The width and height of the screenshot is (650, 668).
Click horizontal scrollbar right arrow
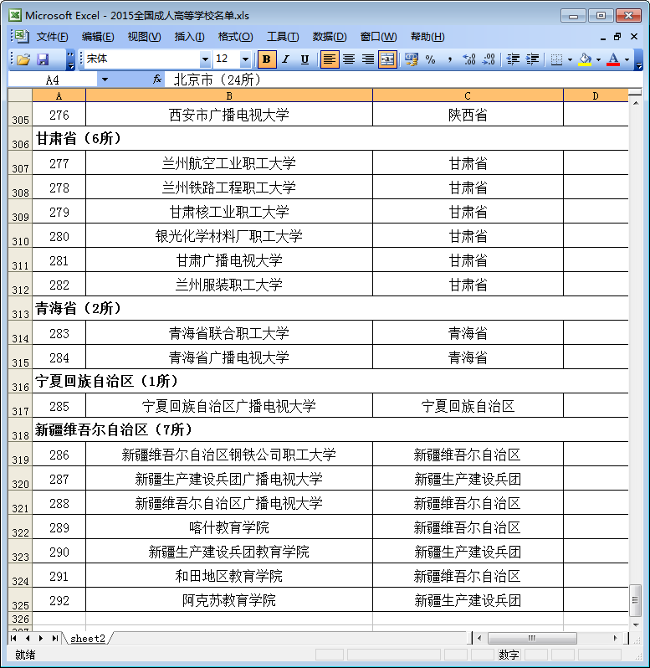(x=616, y=638)
